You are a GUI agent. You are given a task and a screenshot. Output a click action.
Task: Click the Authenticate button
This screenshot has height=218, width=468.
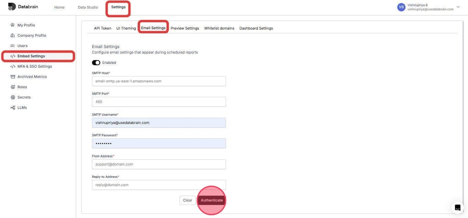pyautogui.click(x=211, y=200)
